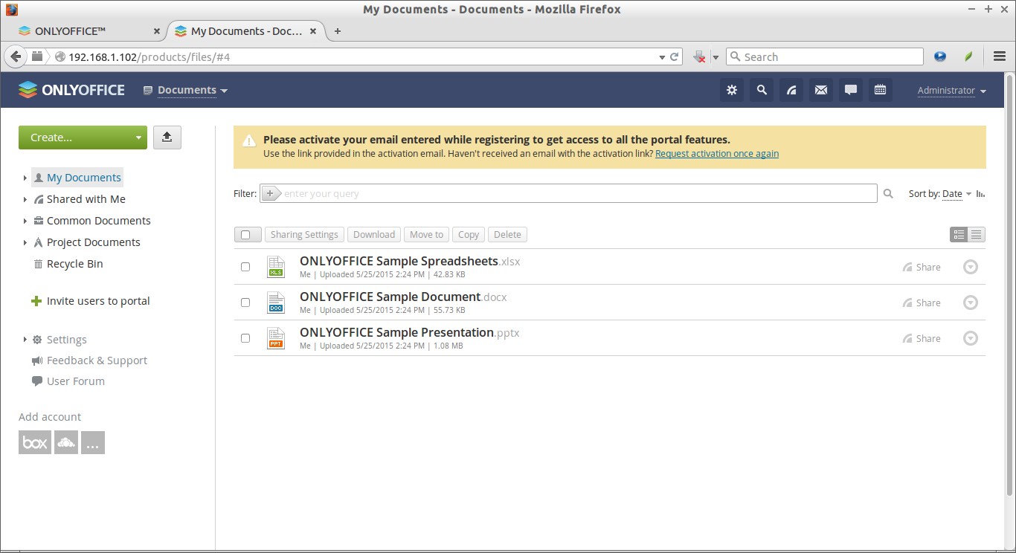
Task: Share the Sample Spreadsheets file
Action: coord(922,267)
